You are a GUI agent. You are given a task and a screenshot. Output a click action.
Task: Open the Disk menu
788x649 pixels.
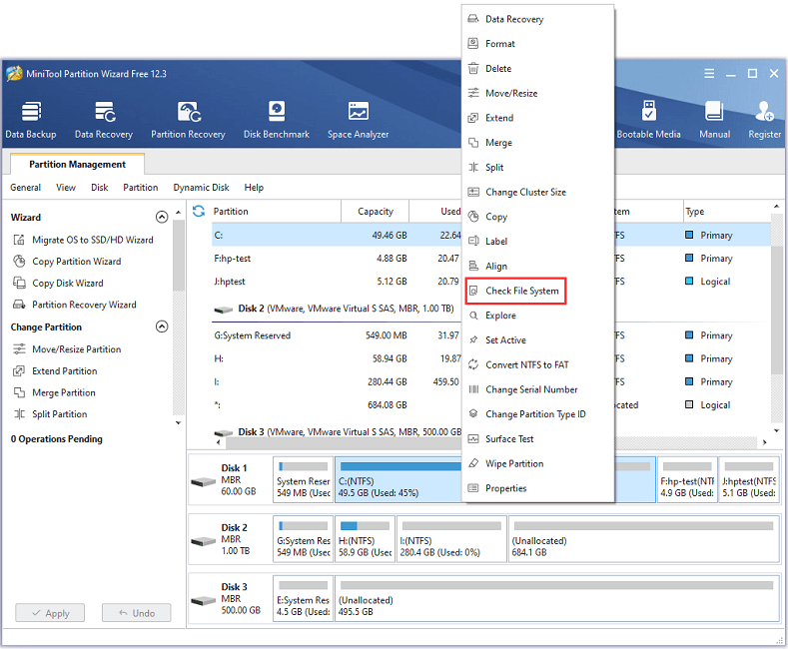coord(100,188)
